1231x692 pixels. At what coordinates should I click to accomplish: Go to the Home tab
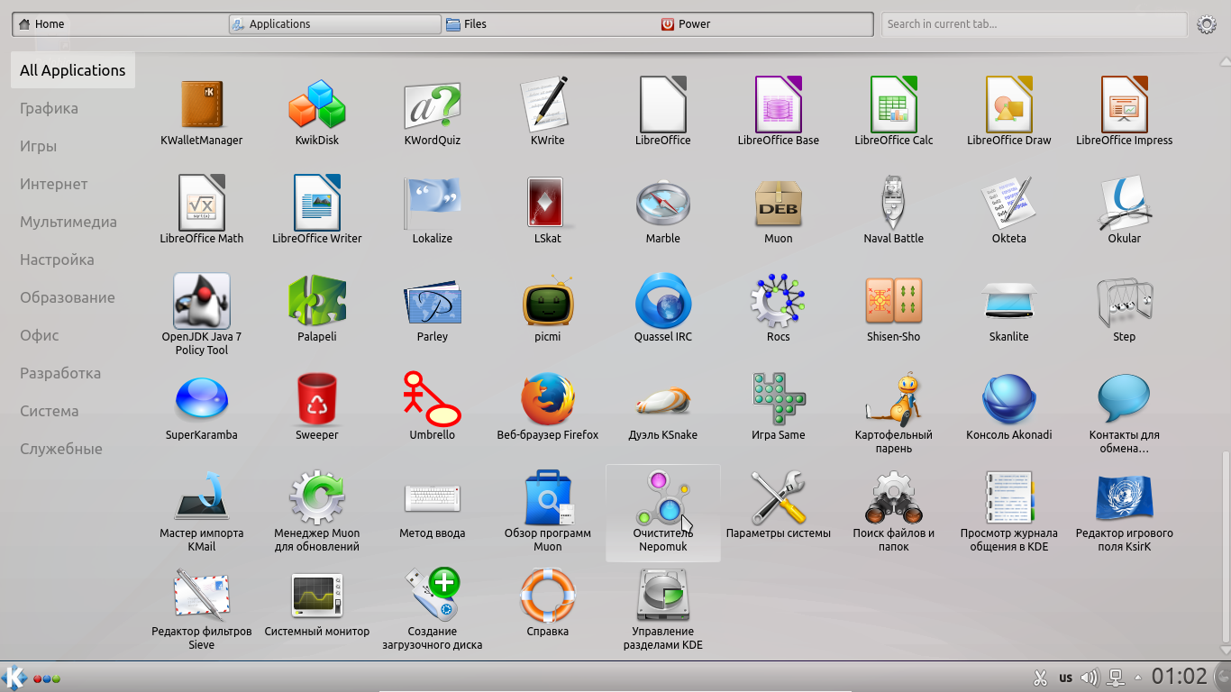tap(49, 24)
